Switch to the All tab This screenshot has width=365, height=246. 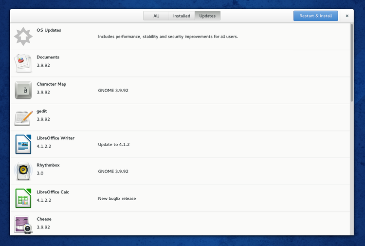tap(156, 16)
